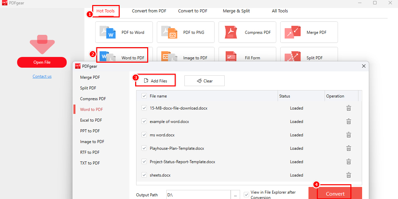Screen dimensions: 398x199
Task: Select the Merge PDF tool icon
Action: click(292, 32)
